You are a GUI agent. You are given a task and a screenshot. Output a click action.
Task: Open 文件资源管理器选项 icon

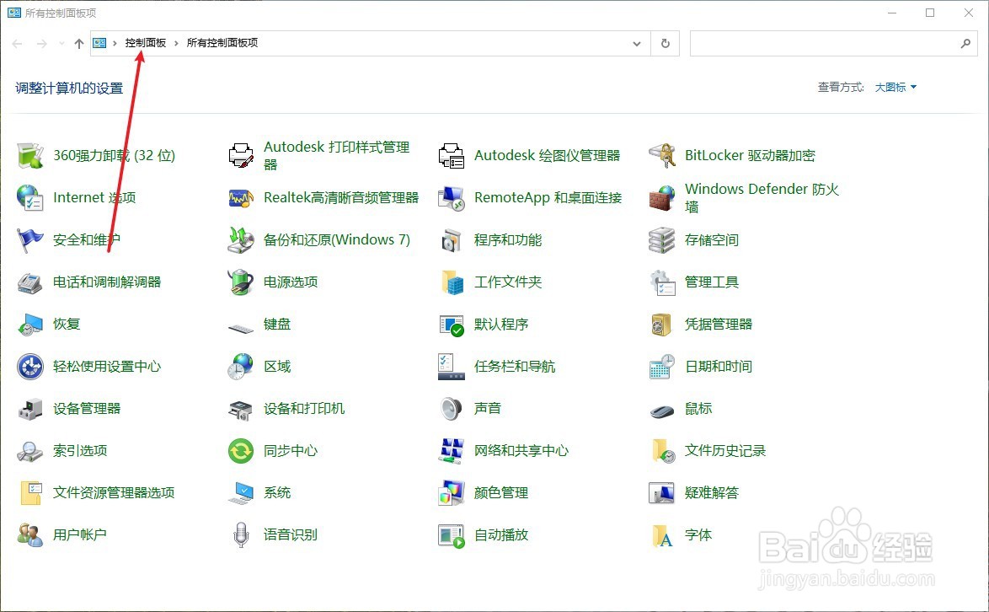[x=31, y=493]
